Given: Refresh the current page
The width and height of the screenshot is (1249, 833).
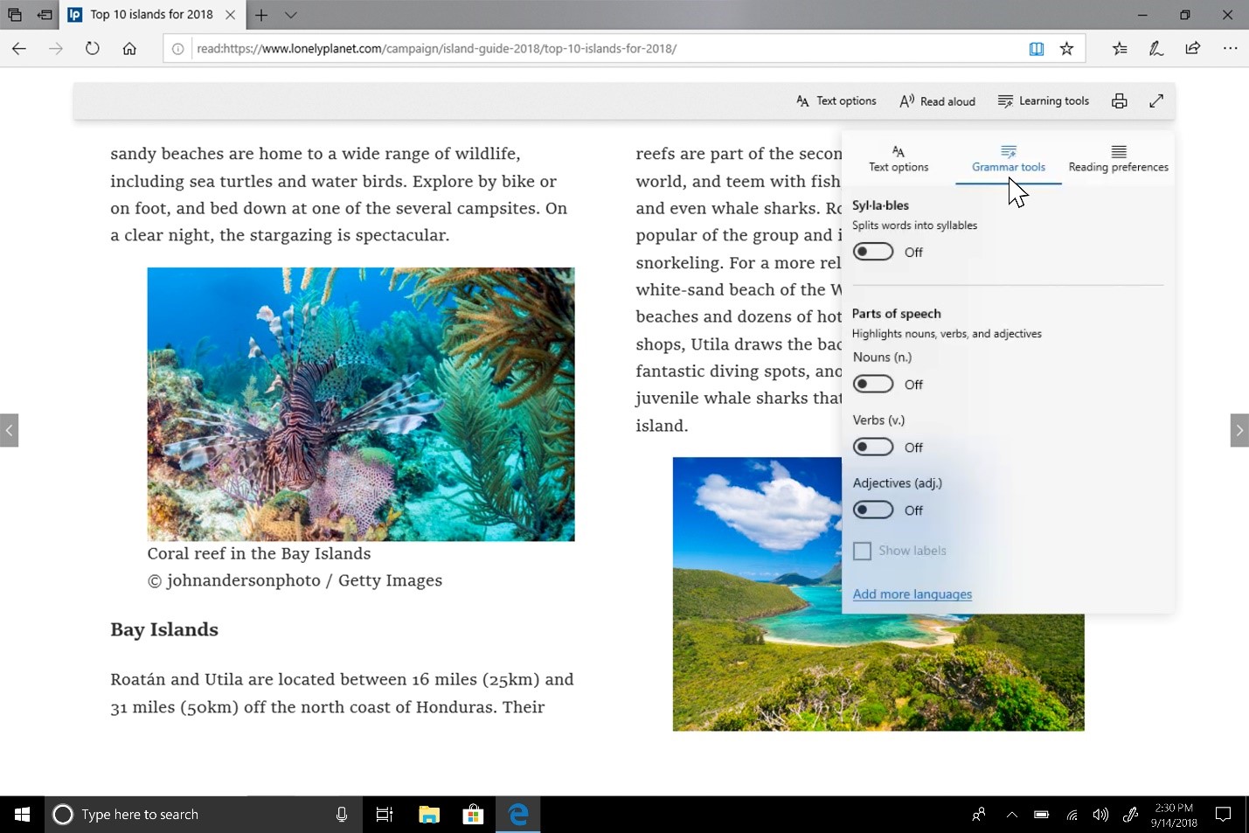Looking at the screenshot, I should (x=93, y=49).
